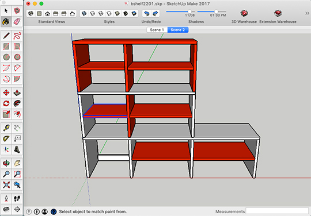Choose the Offset tool

[x=17, y=114]
